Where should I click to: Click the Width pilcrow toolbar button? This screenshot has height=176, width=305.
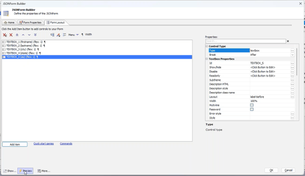point(87,35)
